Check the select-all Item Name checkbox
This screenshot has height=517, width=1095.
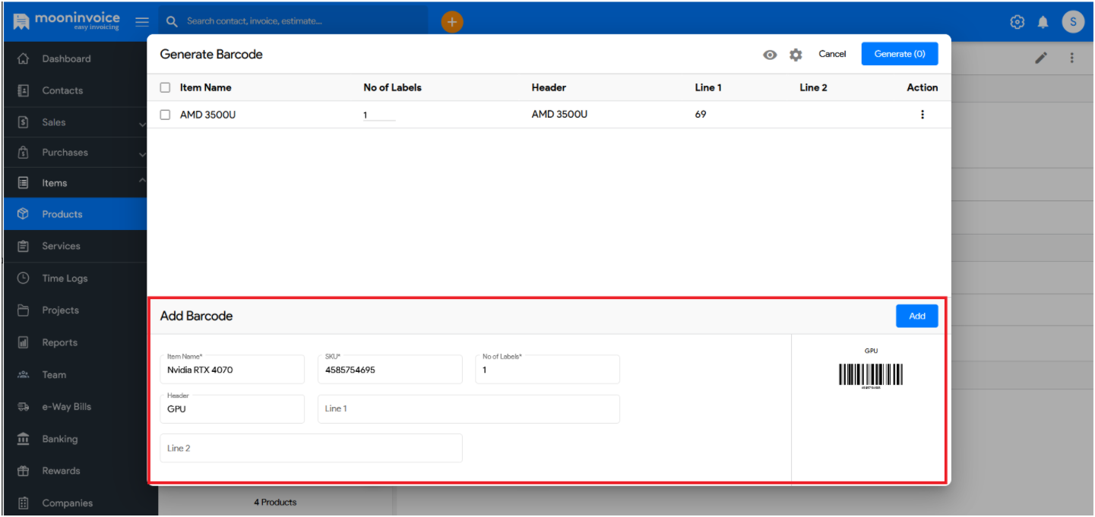(x=165, y=87)
